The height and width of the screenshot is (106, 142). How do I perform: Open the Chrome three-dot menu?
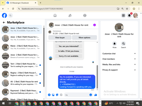(139, 9)
